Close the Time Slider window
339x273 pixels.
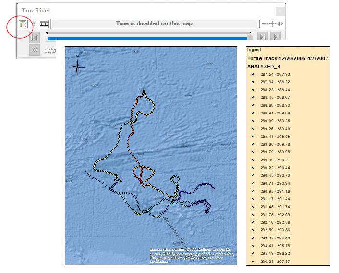(280, 11)
